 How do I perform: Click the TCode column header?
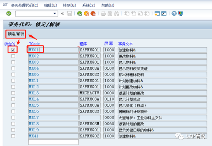pos(34,44)
